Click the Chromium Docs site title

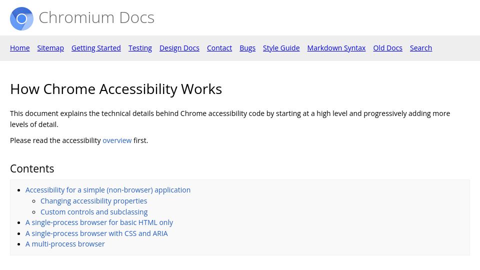coord(96,18)
